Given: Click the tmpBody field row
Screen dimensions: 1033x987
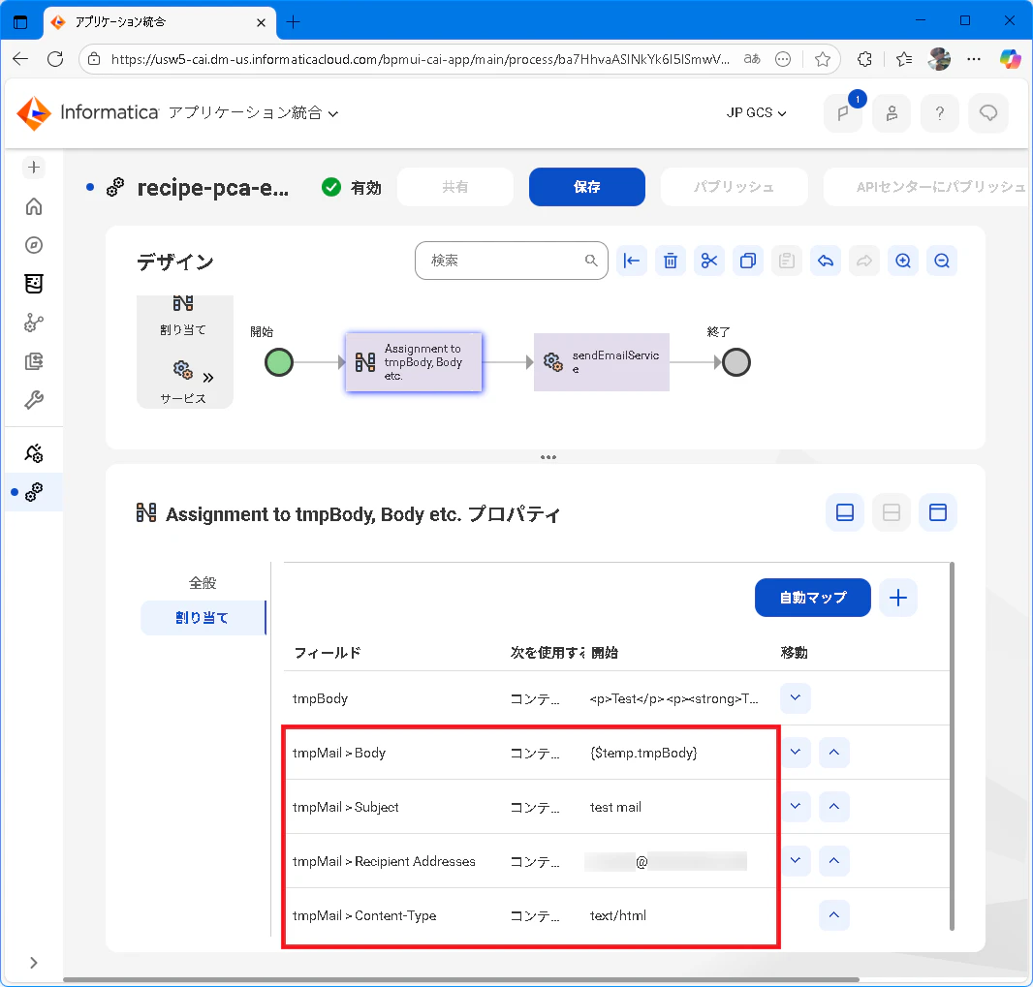Looking at the screenshot, I should [x=616, y=698].
